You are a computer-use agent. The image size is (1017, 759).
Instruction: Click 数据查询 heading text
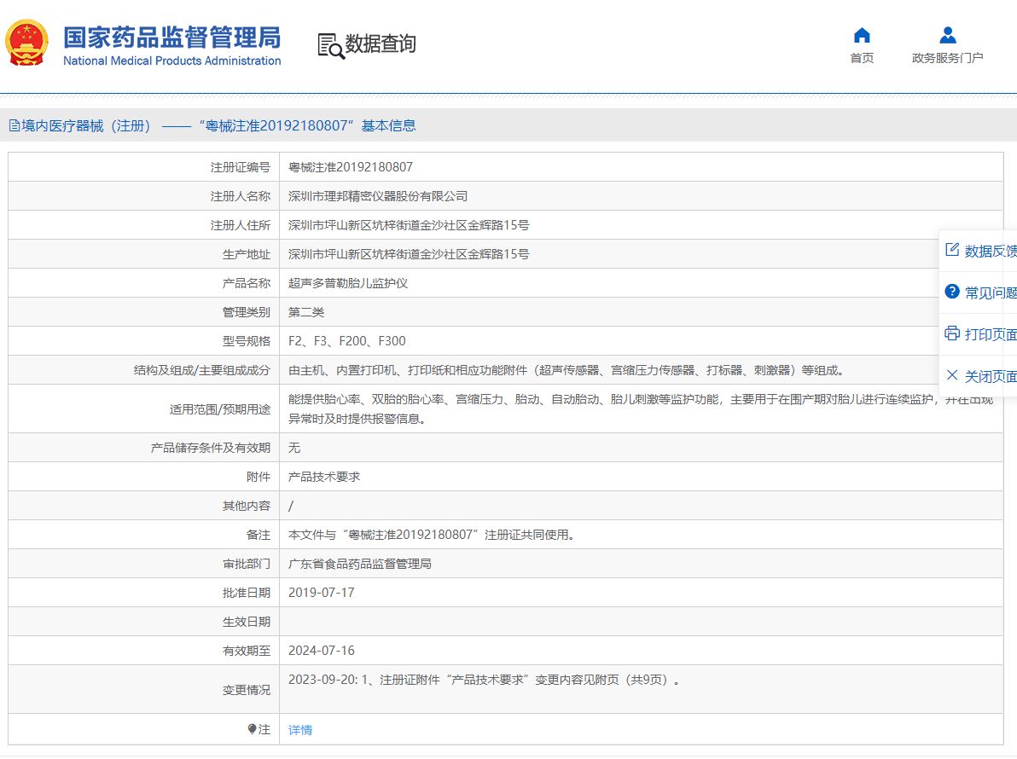380,44
